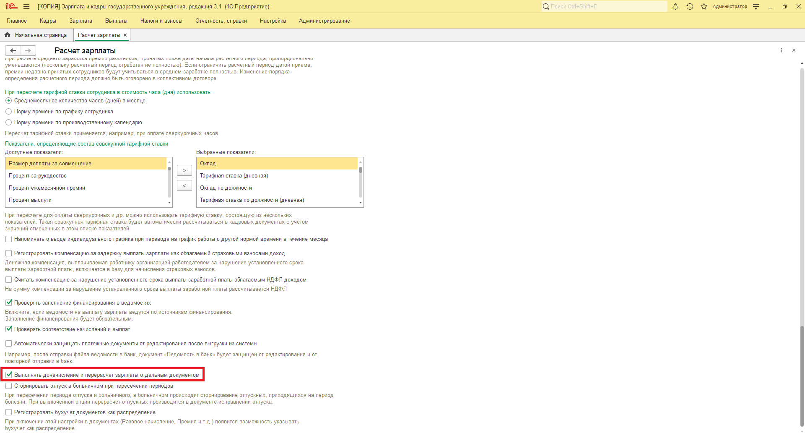Screen dimensions: 805x433
Task: Go forward with the right arrow button
Action: click(x=28, y=50)
